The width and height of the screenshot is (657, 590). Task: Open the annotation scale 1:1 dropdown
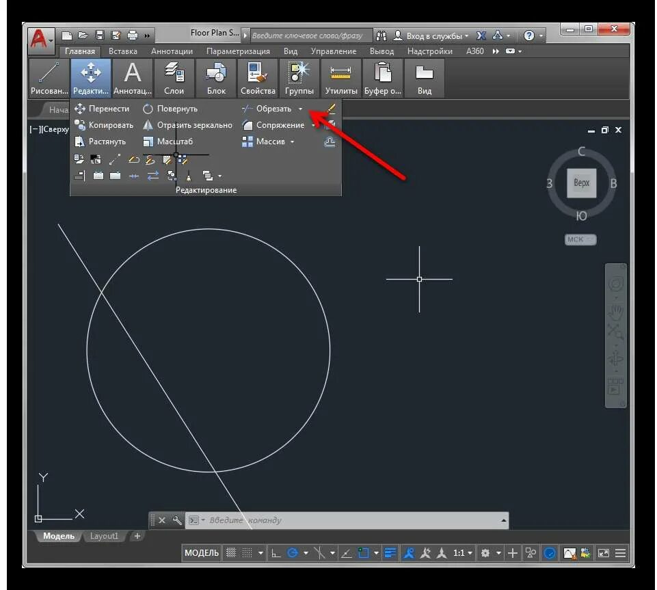tap(463, 553)
